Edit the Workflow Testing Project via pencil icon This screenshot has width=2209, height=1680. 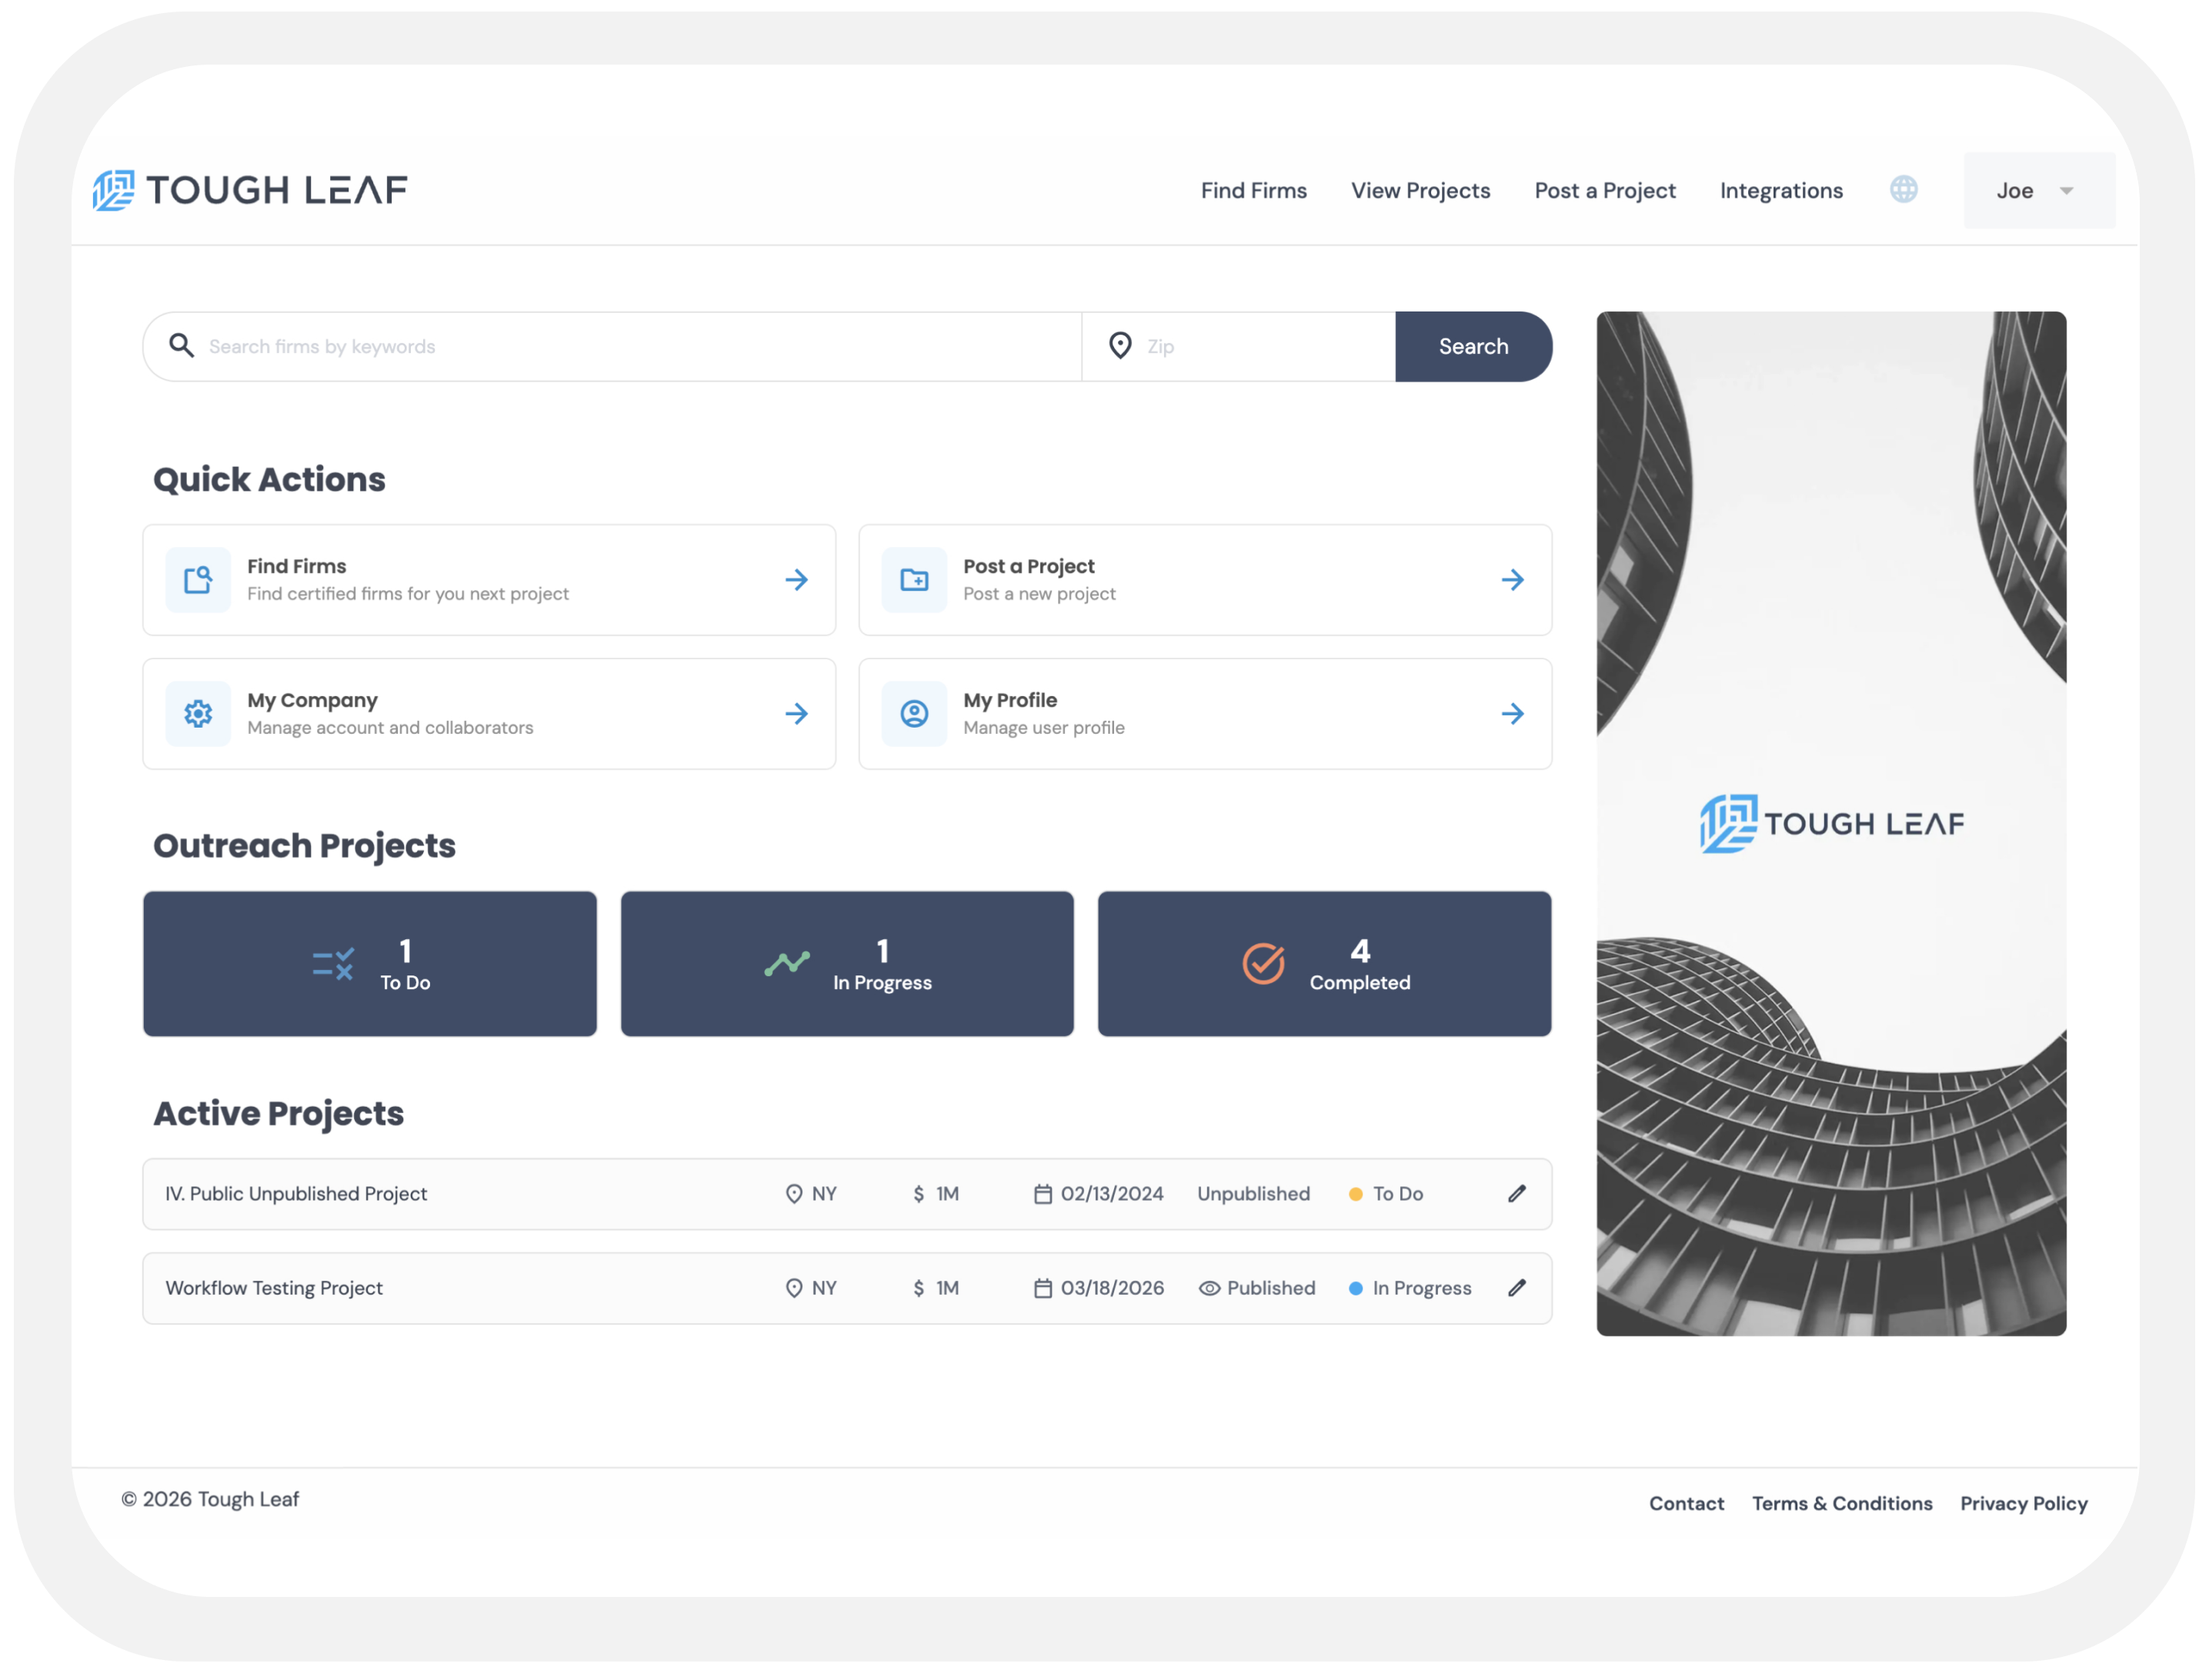tap(1517, 1288)
